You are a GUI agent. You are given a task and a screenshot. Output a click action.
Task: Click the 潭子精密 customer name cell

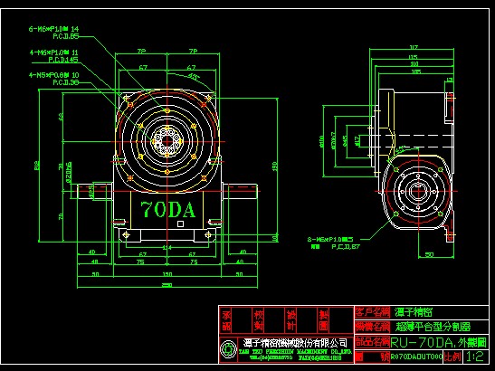[413, 312]
